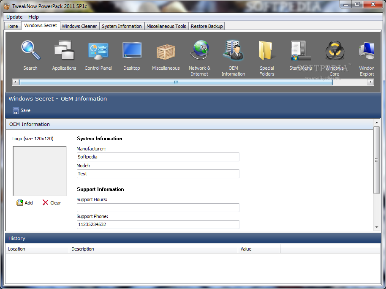The width and height of the screenshot is (386, 289).
Task: Click the Description column header
Action: (154, 249)
